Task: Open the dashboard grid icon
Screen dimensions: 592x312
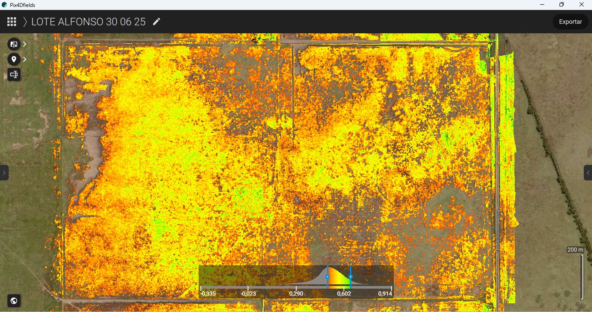Action: [x=12, y=22]
